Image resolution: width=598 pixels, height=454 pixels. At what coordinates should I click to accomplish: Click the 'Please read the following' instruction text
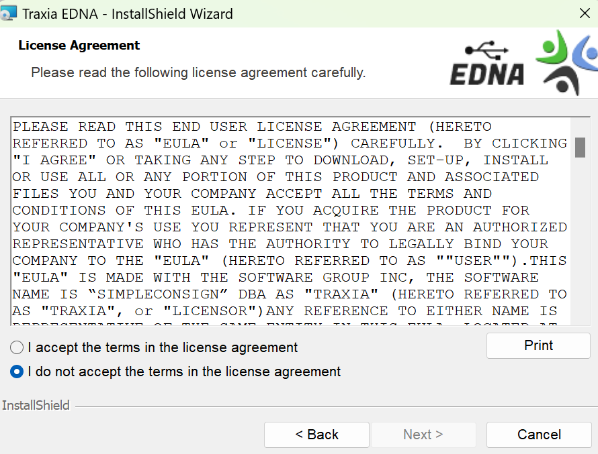[198, 72]
